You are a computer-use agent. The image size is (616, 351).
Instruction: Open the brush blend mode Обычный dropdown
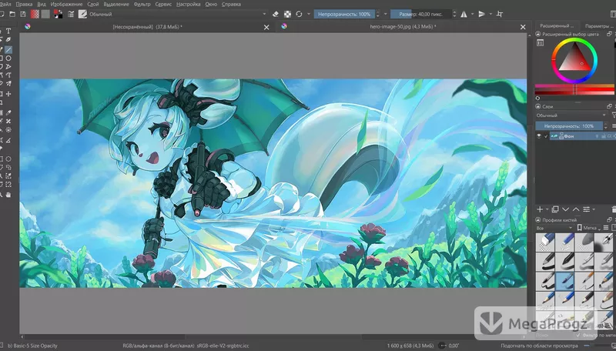(178, 14)
